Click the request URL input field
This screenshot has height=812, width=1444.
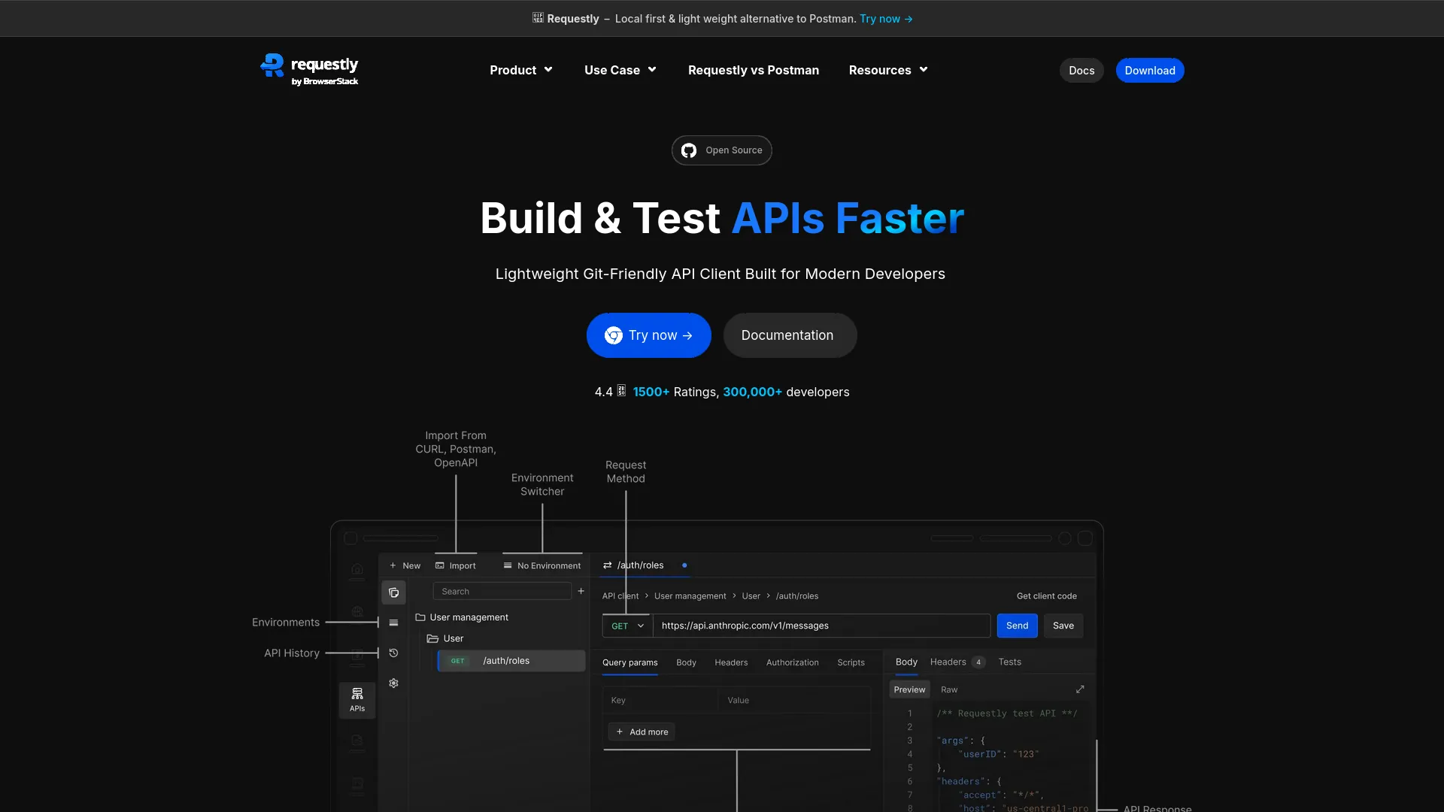pyautogui.click(x=821, y=626)
